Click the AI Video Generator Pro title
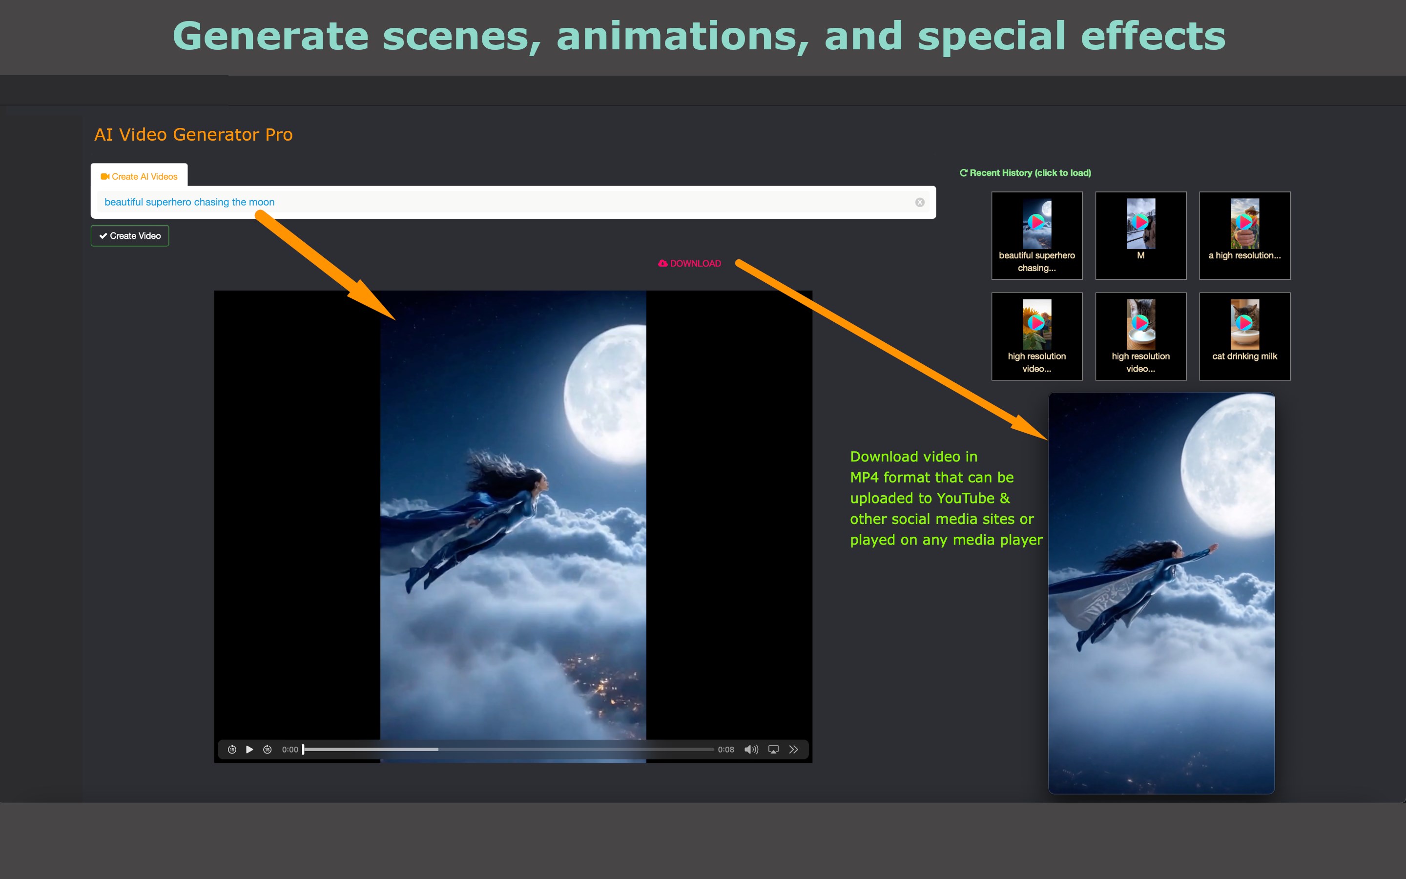The image size is (1406, 879). click(193, 134)
